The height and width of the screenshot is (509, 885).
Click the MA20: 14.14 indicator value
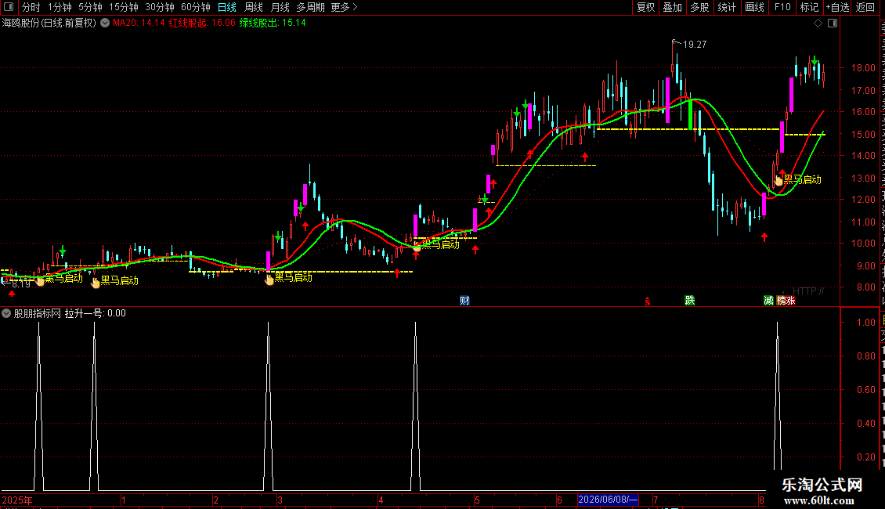coord(139,23)
